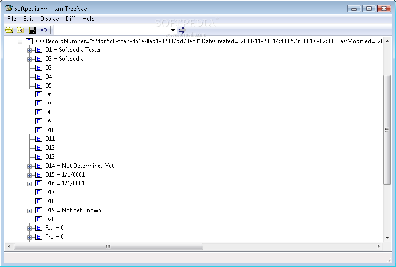This screenshot has height=267, width=396.
Task: Click the vertical scrollbar thumb
Action: 387,130
